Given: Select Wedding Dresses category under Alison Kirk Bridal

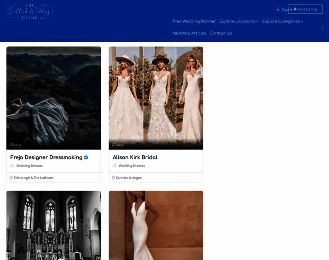Looking at the screenshot, I should point(132,166).
